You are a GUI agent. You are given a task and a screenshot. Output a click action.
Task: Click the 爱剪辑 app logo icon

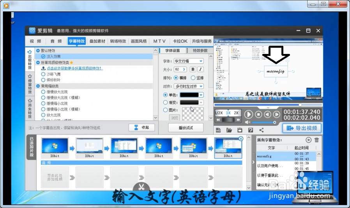pyautogui.click(x=32, y=31)
